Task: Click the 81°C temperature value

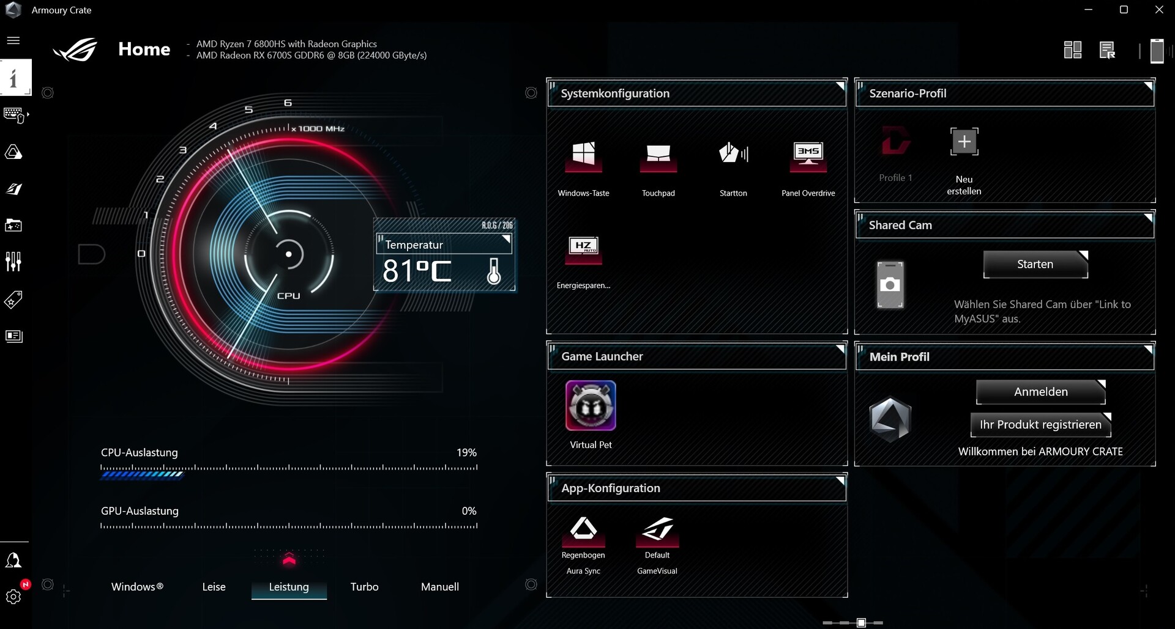Action: point(417,271)
